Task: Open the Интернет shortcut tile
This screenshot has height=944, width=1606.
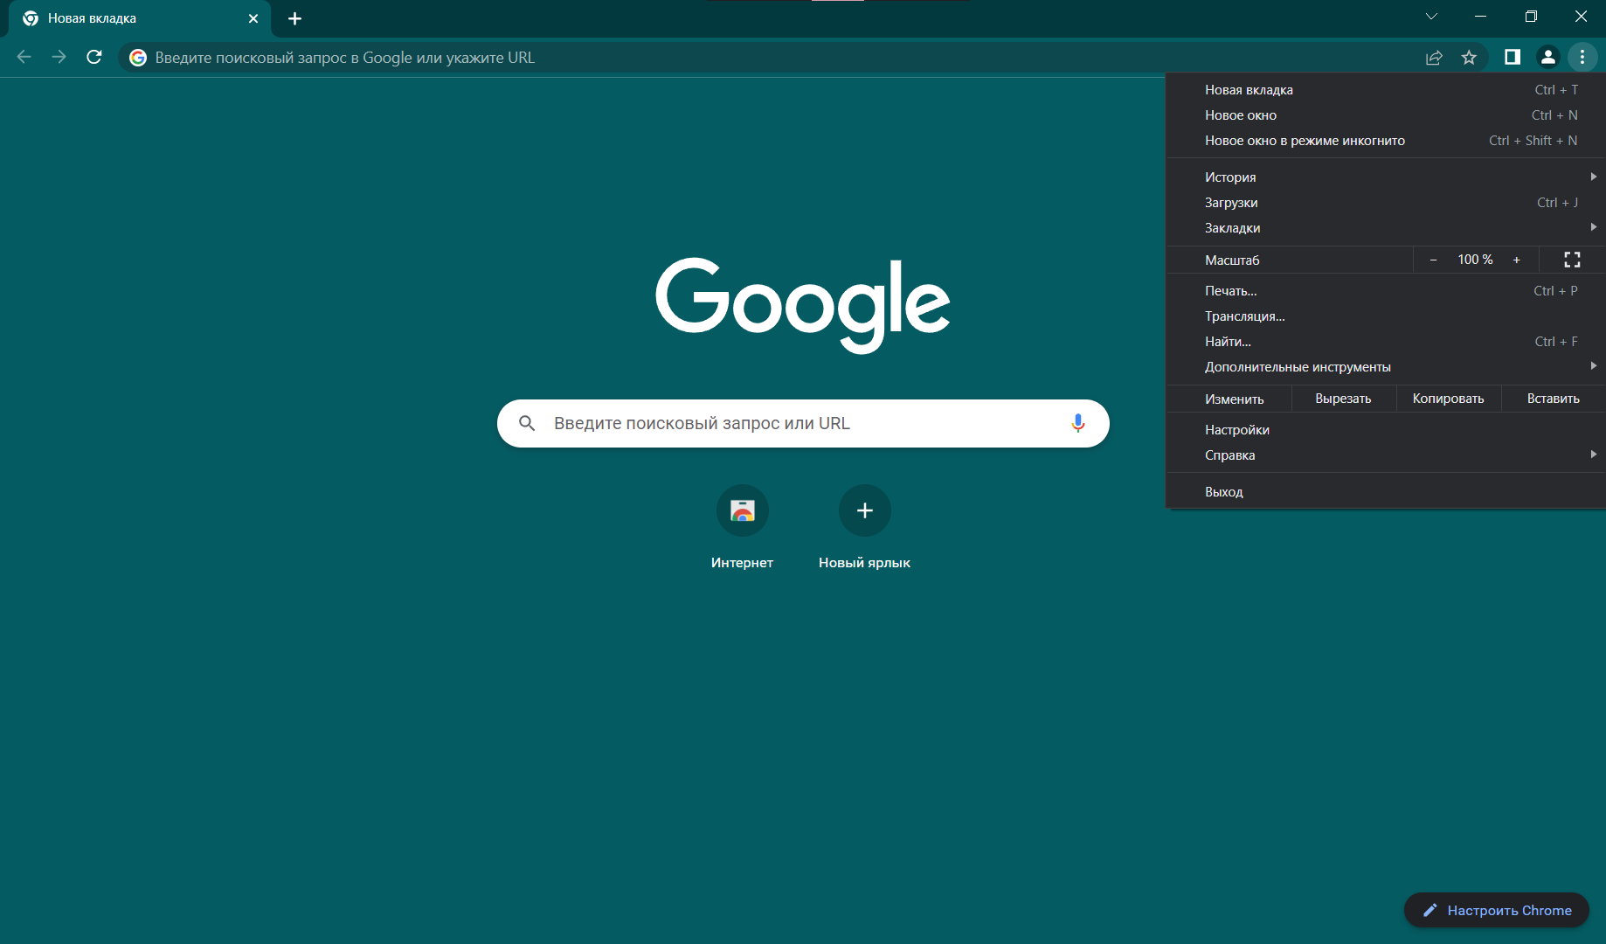Action: pos(743,527)
